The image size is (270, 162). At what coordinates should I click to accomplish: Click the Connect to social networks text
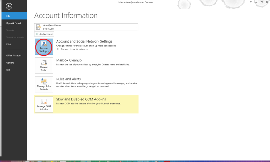click(75, 49)
